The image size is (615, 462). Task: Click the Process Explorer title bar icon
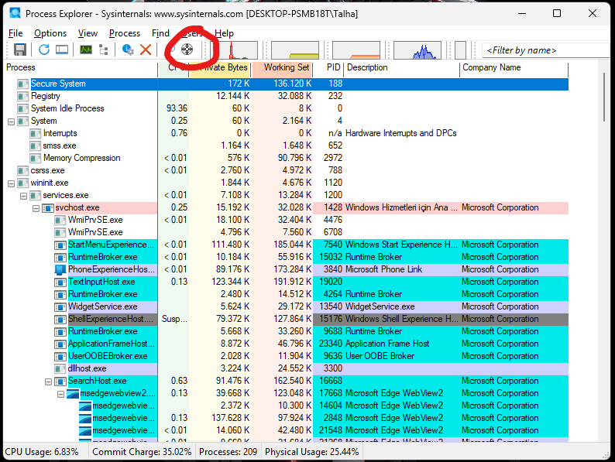tap(15, 13)
